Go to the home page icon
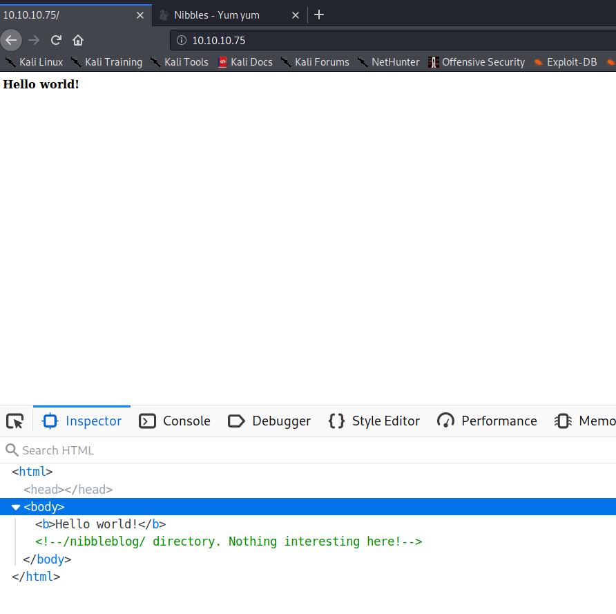The height and width of the screenshot is (614, 616). click(78, 40)
